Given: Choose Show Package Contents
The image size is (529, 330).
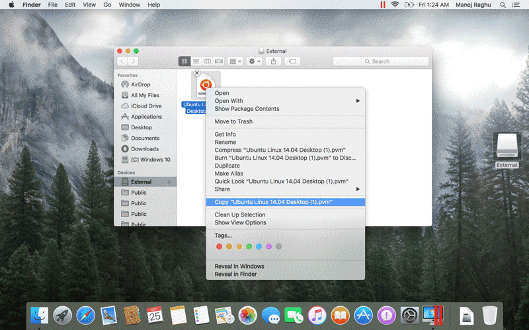Looking at the screenshot, I should 286,109.
